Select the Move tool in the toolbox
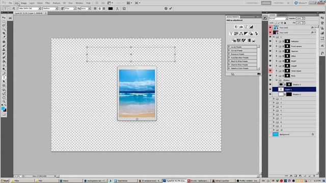 click(x=4, y=18)
